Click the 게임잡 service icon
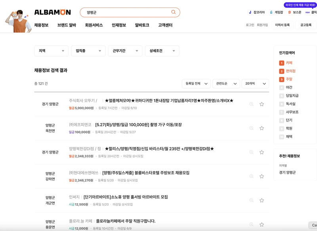This screenshot has width=317, height=231. [x=271, y=12]
